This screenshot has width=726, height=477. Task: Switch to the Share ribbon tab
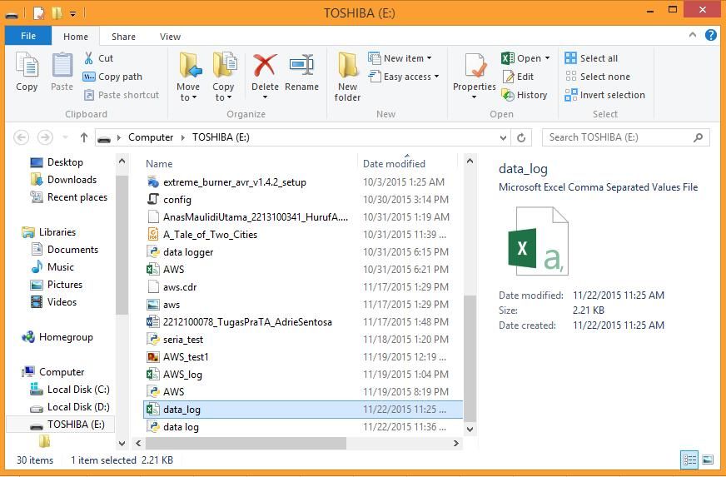pyautogui.click(x=123, y=37)
